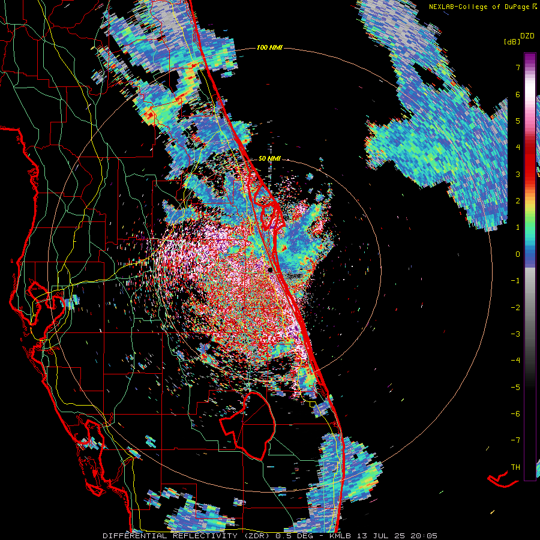540x540 pixels.
Task: Click the 5 dB pink tick label
Action: (518, 121)
